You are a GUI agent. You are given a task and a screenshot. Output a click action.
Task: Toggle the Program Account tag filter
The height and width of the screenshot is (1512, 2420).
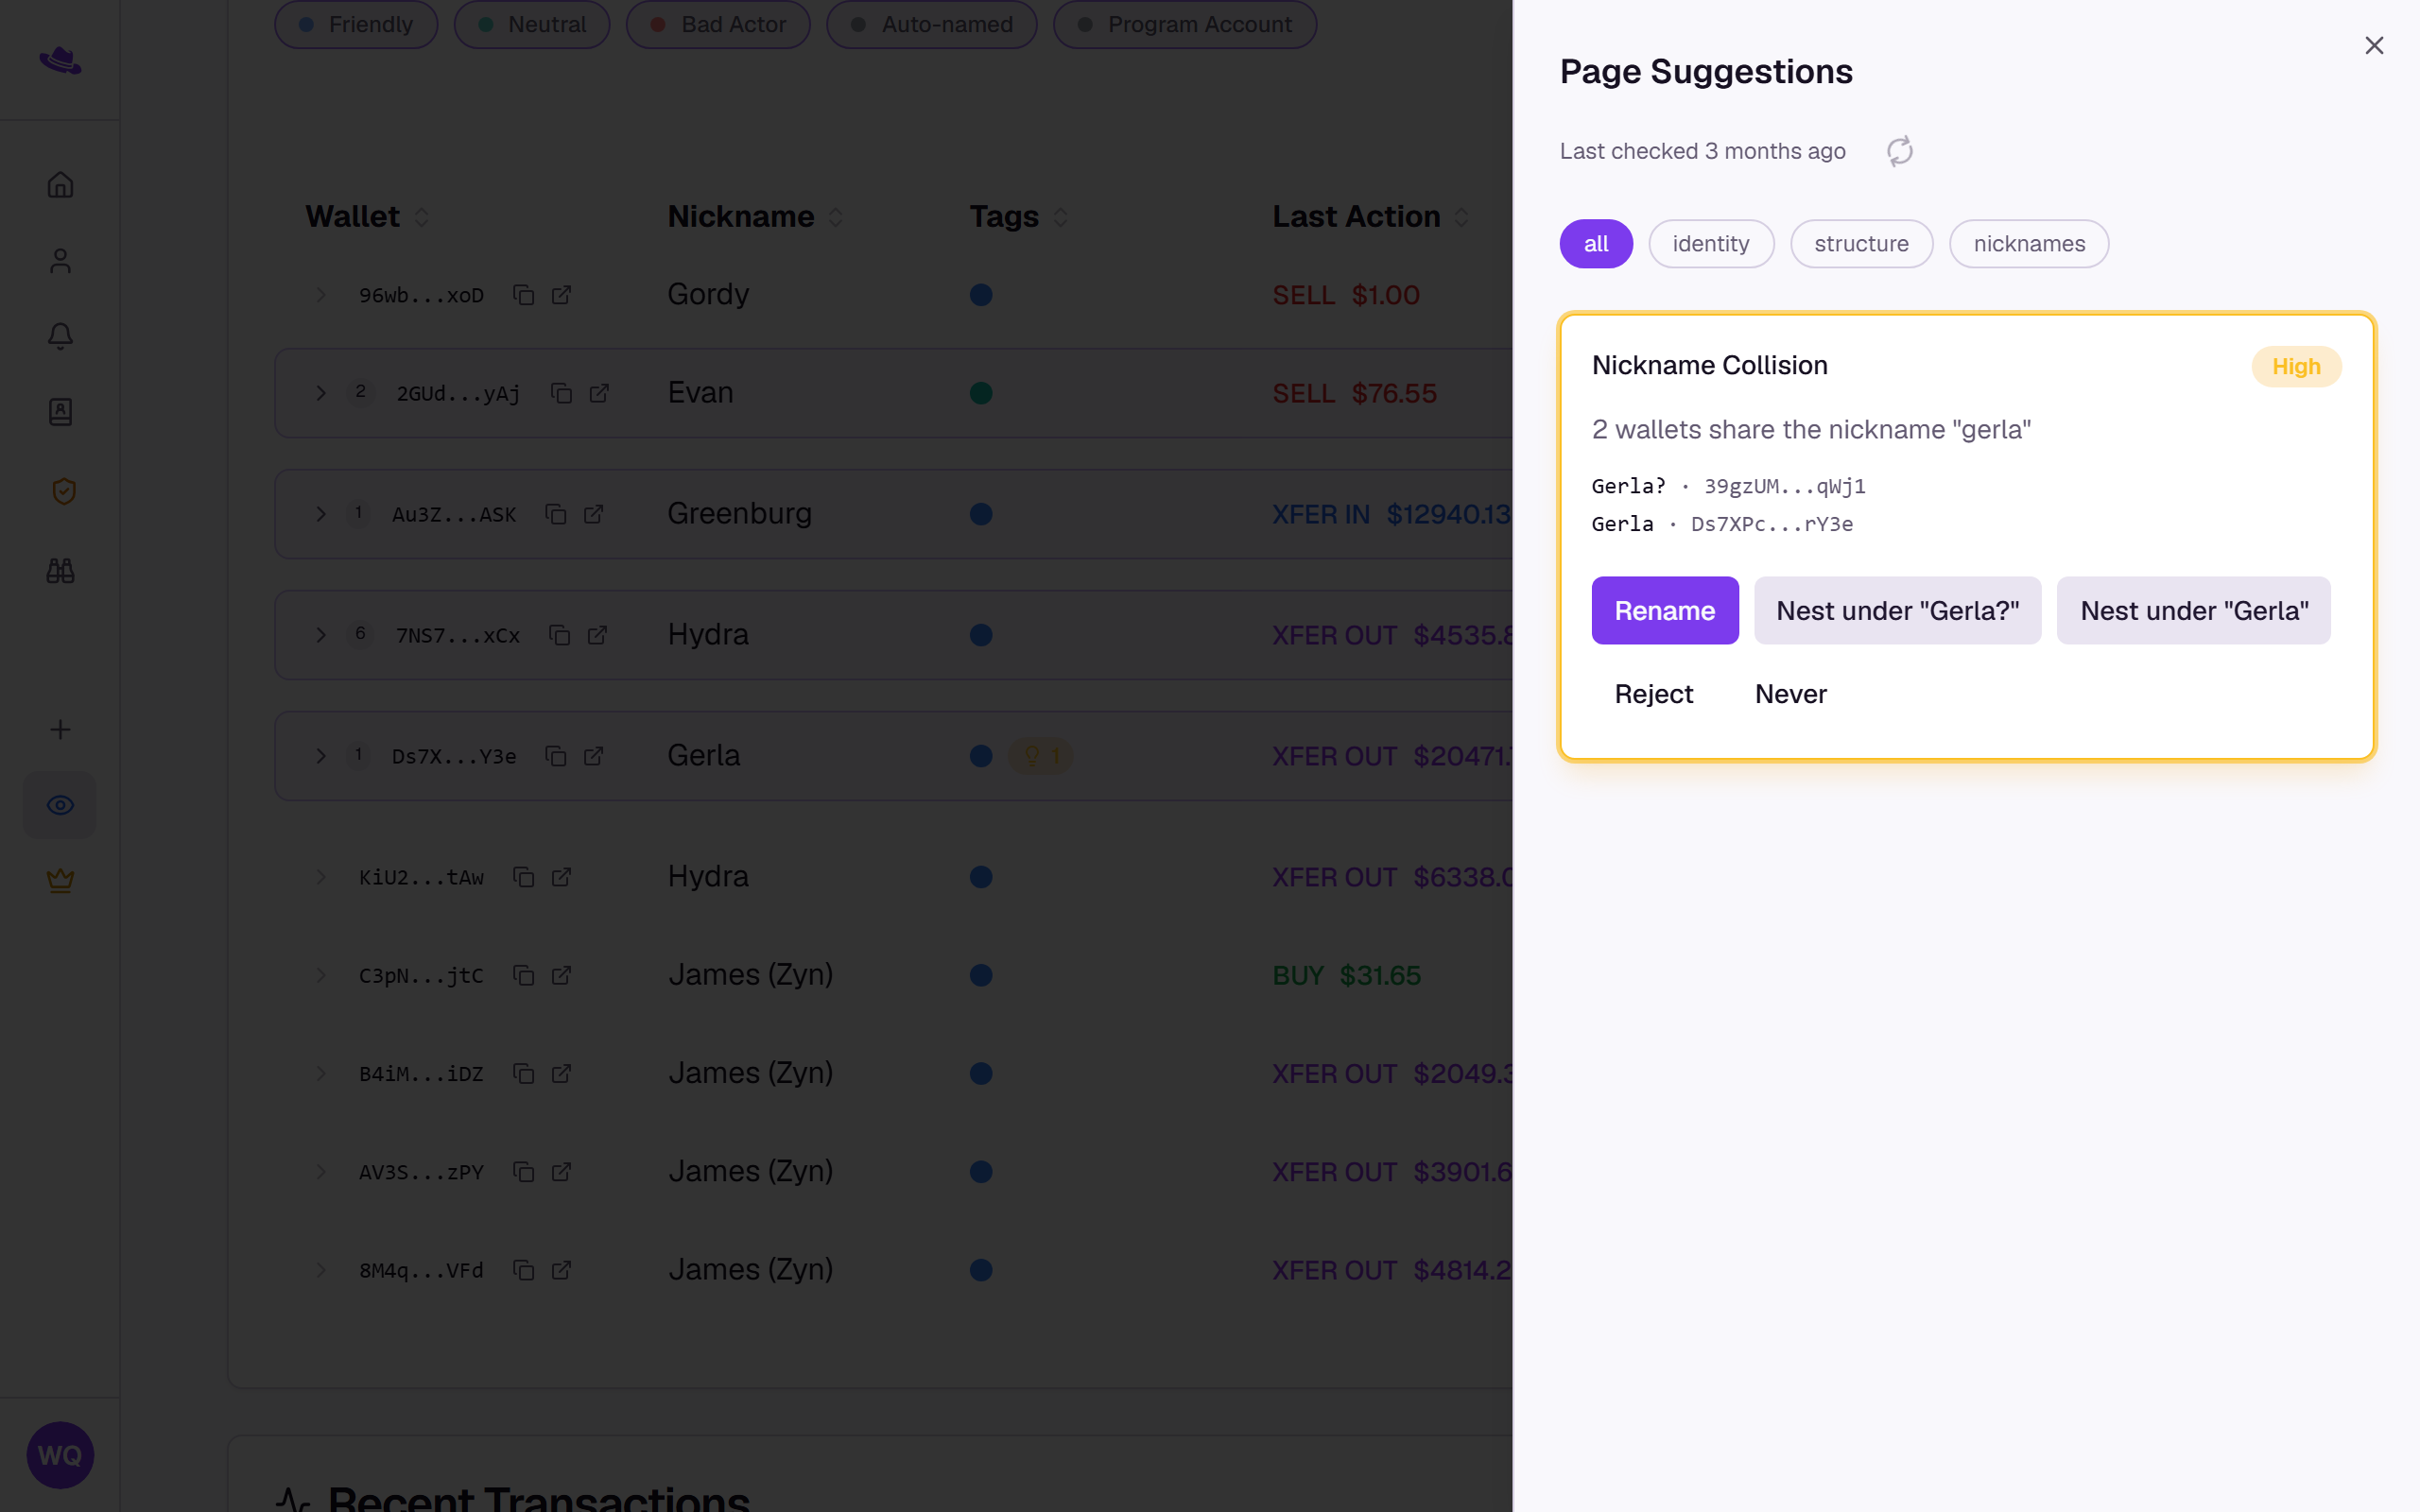click(1185, 24)
